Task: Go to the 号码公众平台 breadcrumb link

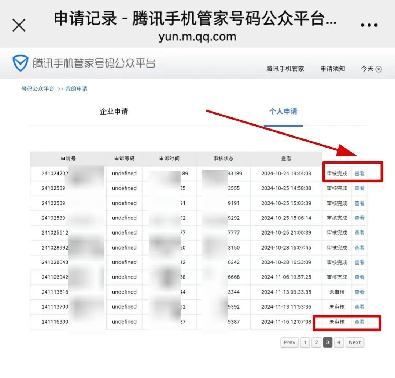Action: coord(38,89)
